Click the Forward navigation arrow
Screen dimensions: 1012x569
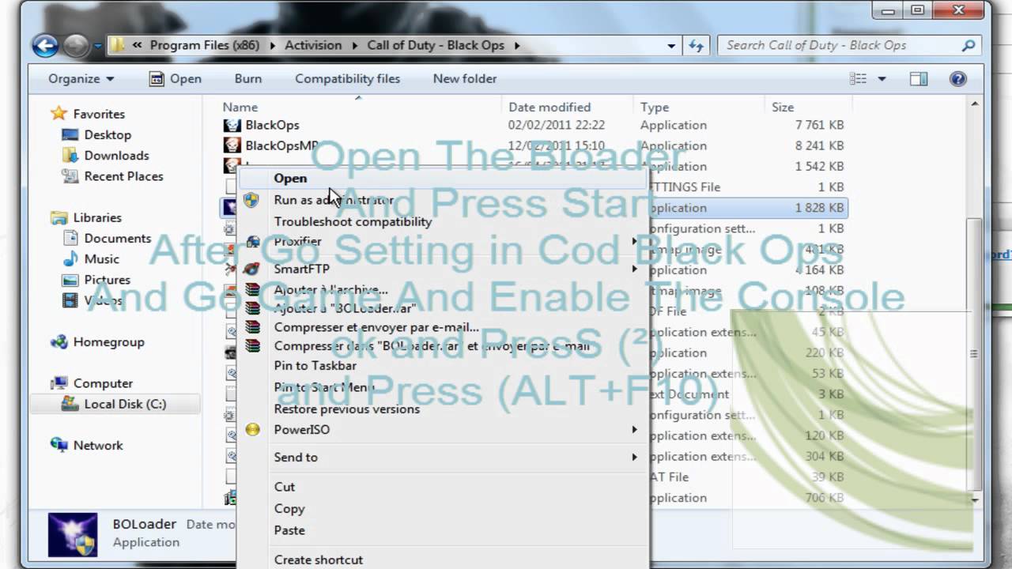(x=76, y=46)
